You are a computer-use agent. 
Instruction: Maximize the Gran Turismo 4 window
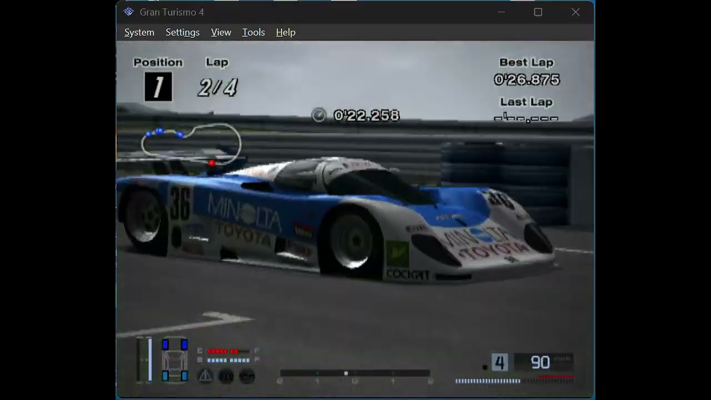pyautogui.click(x=538, y=12)
